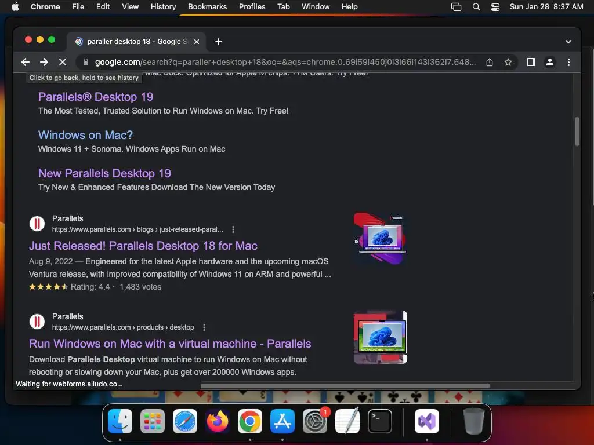Screen dimensions: 594x445
Task: Click the vertical page scrollbar
Action: [x=577, y=132]
